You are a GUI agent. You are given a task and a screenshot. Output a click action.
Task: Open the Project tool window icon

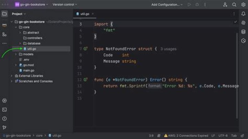4,14
